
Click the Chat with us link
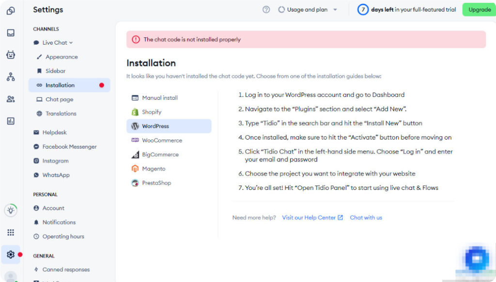coord(366,218)
